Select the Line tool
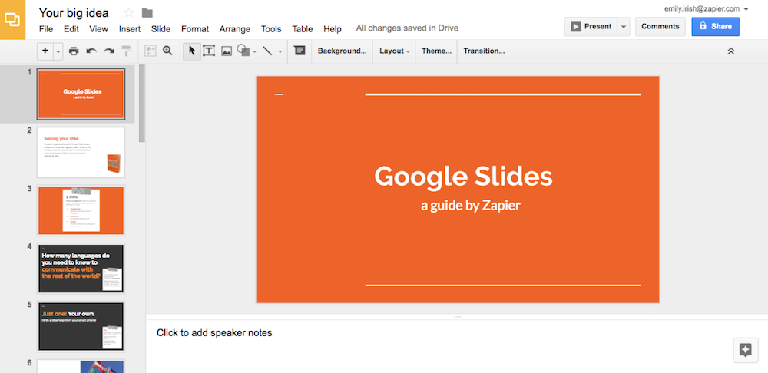 pyautogui.click(x=267, y=51)
